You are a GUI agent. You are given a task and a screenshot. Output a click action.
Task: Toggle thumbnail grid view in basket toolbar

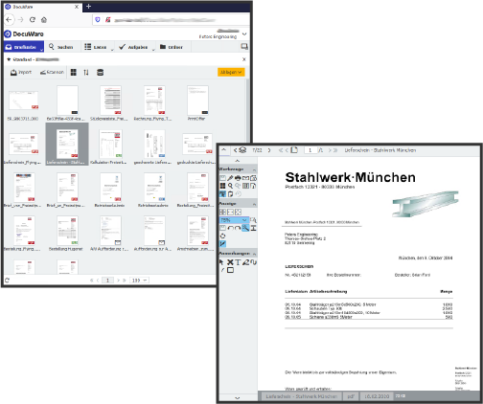click(x=74, y=73)
